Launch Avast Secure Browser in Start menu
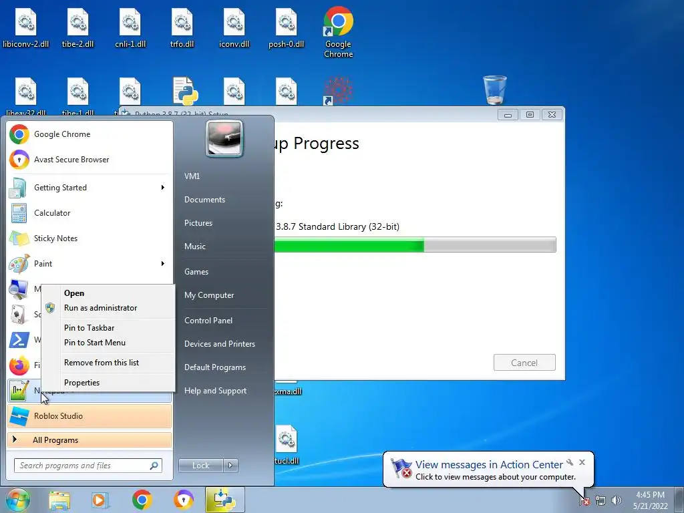Screen dimensions: 684x513 [90, 159]
